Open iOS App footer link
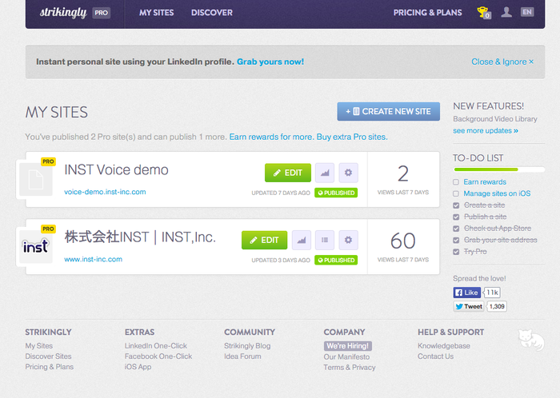This screenshot has height=398, width=560. 138,367
